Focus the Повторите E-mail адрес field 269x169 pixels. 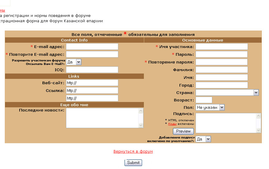pos(92,54)
